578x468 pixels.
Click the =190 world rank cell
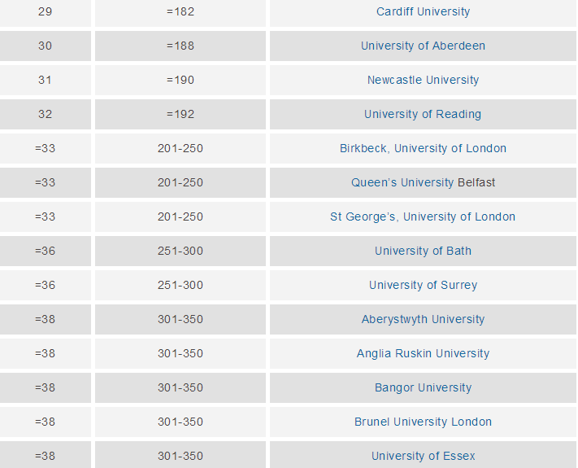click(180, 81)
